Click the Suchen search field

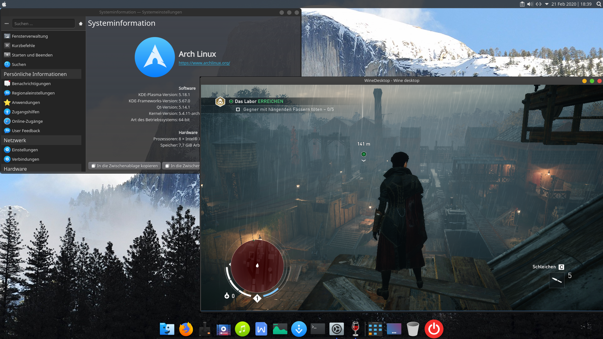(x=43, y=24)
